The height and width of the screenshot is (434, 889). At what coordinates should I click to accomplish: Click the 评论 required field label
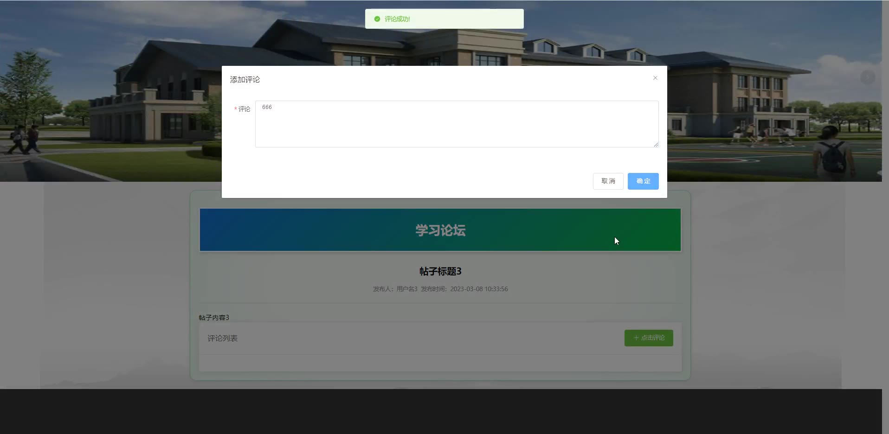coord(242,109)
